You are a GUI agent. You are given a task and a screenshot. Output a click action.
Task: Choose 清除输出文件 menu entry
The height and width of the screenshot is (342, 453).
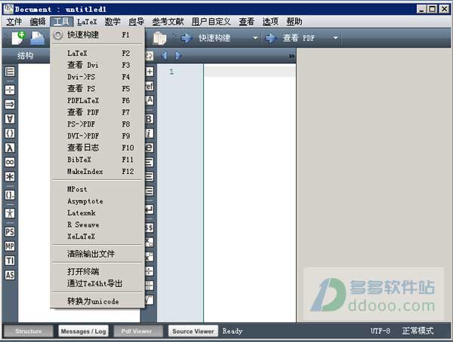(x=97, y=254)
